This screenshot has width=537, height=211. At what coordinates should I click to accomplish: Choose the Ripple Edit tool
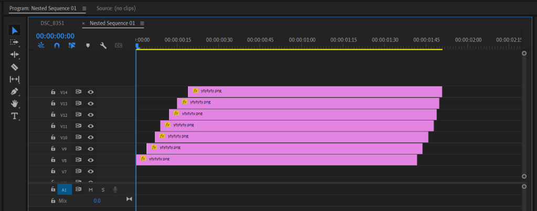point(15,54)
